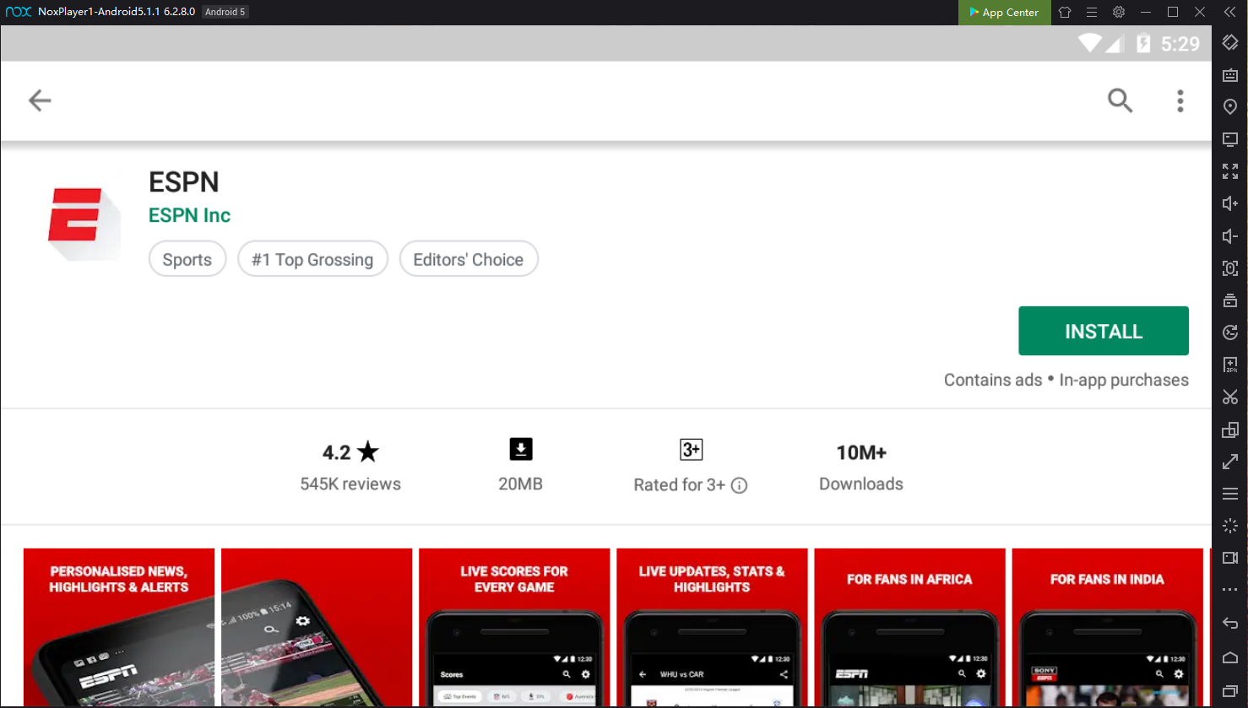Click ESPN app title text
1248x708 pixels.
[184, 181]
